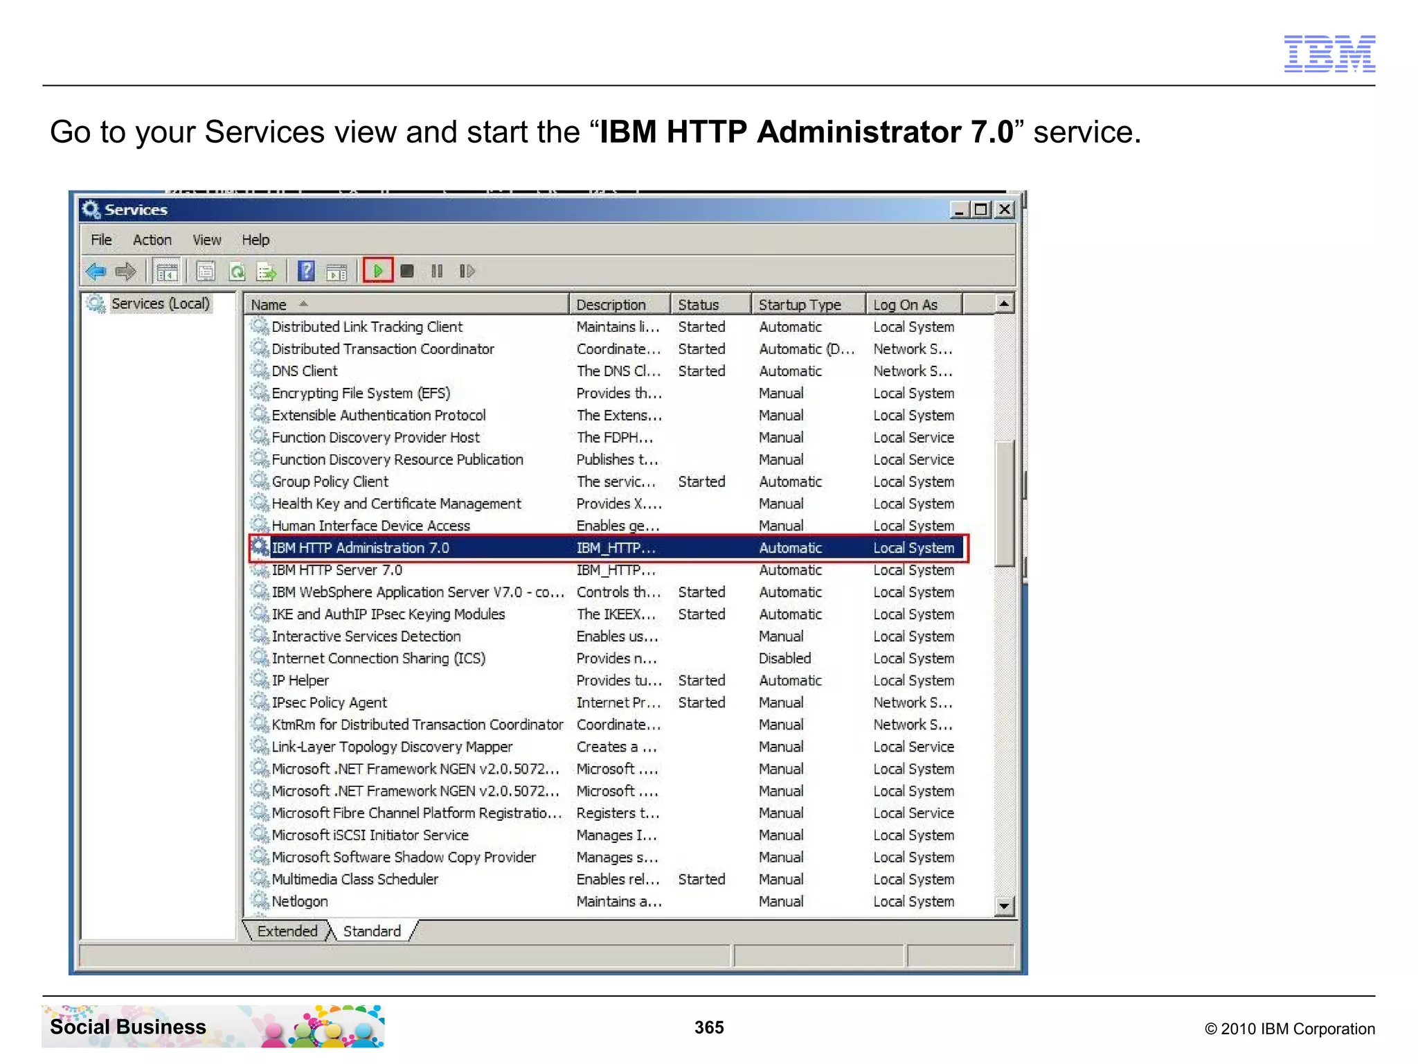Select Microsoft iSCSI Initiator Service

coord(606,835)
